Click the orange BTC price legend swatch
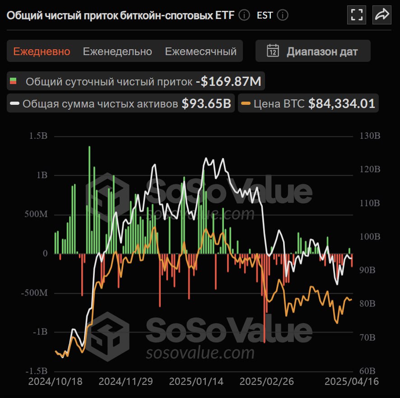The image size is (400, 398). coord(246,103)
